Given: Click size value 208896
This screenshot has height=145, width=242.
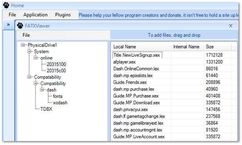Looking at the screenshot, I should (x=213, y=82).
